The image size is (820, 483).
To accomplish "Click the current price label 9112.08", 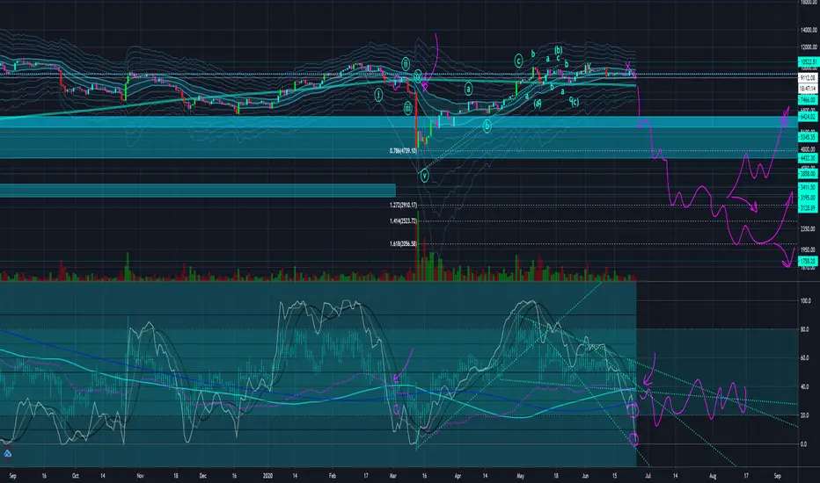I will coord(808,78).
